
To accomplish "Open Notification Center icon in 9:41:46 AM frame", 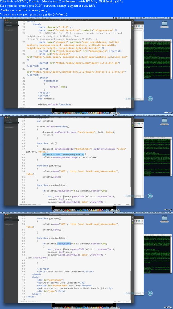I will pyautogui.click(x=171, y=18).
